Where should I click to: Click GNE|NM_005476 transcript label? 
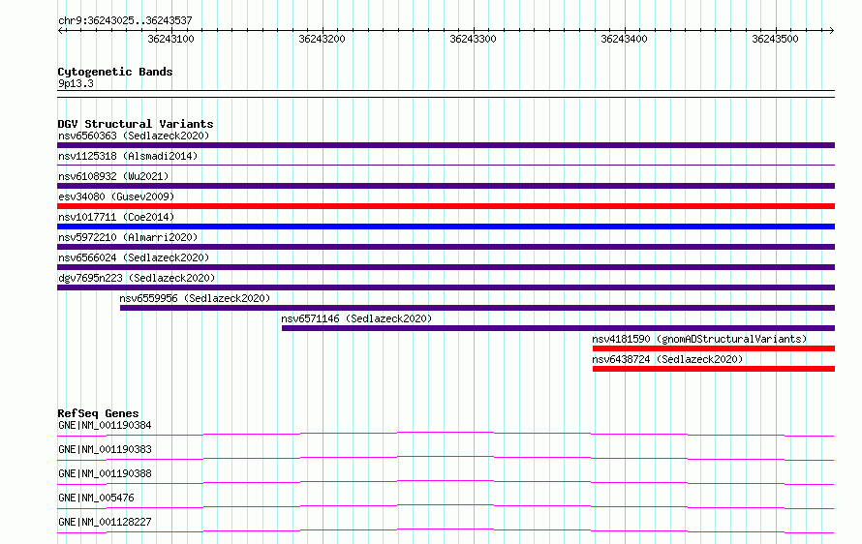point(96,498)
